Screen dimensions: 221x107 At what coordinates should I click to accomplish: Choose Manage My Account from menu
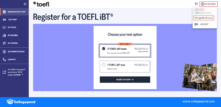coord(204,18)
